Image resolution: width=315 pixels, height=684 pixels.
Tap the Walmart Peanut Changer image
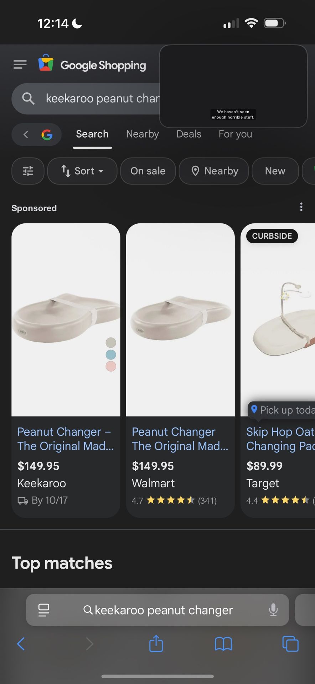[x=180, y=320]
